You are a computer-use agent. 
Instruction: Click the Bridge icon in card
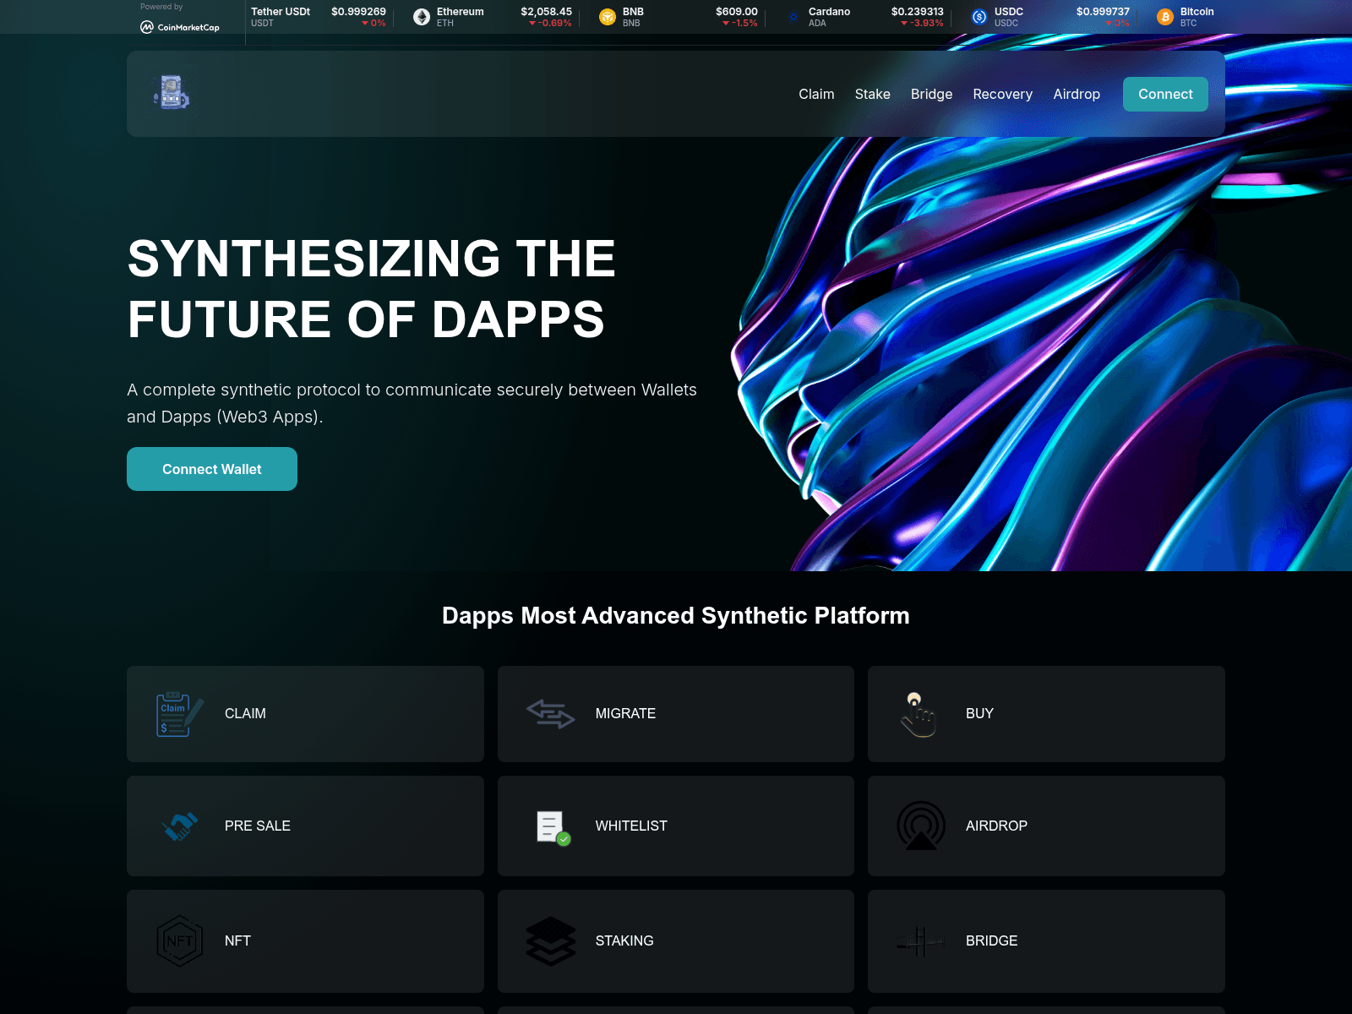pos(920,940)
